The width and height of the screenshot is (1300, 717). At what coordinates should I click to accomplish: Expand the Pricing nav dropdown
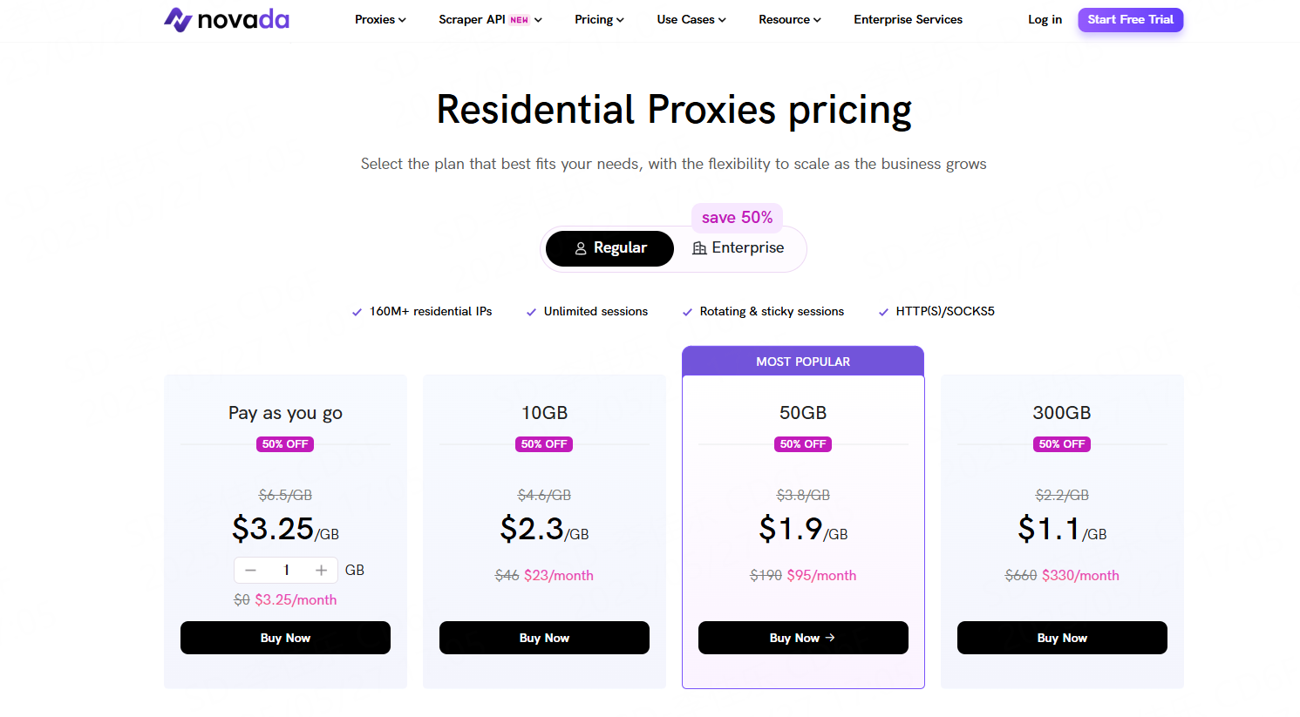click(x=599, y=19)
